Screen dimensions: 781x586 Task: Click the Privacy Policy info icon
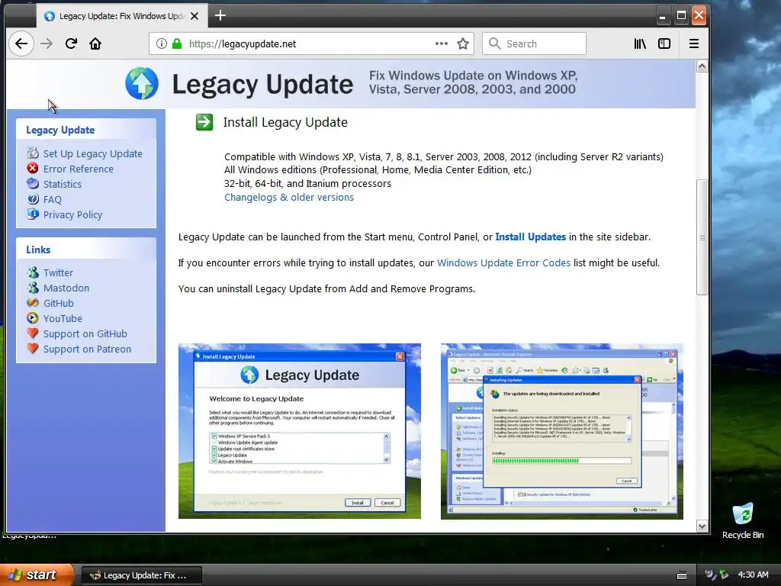coord(33,214)
